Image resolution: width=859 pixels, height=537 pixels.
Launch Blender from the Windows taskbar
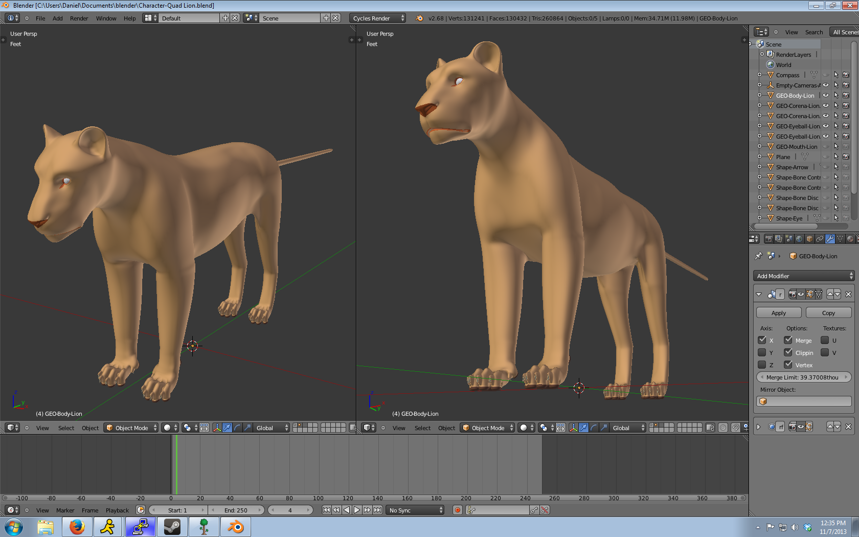pyautogui.click(x=236, y=527)
